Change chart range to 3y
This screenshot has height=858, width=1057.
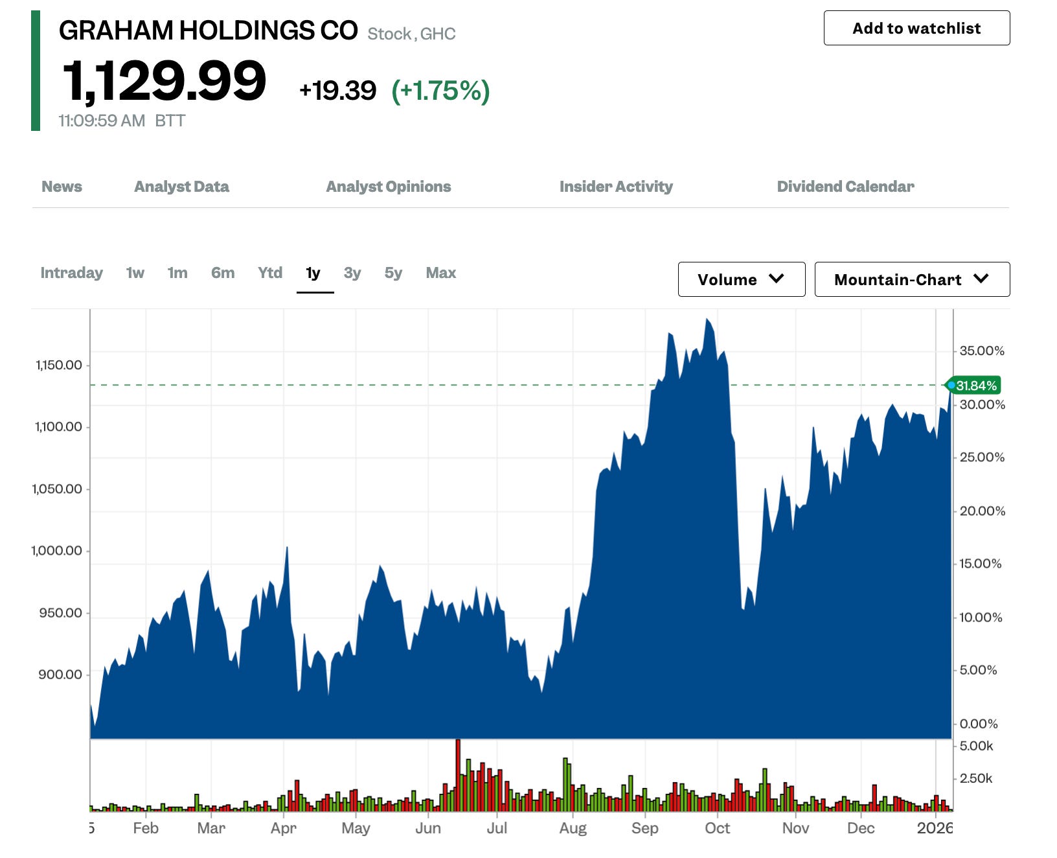(x=352, y=273)
